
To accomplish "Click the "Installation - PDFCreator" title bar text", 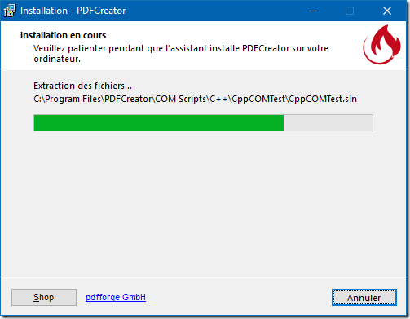I will coord(73,11).
